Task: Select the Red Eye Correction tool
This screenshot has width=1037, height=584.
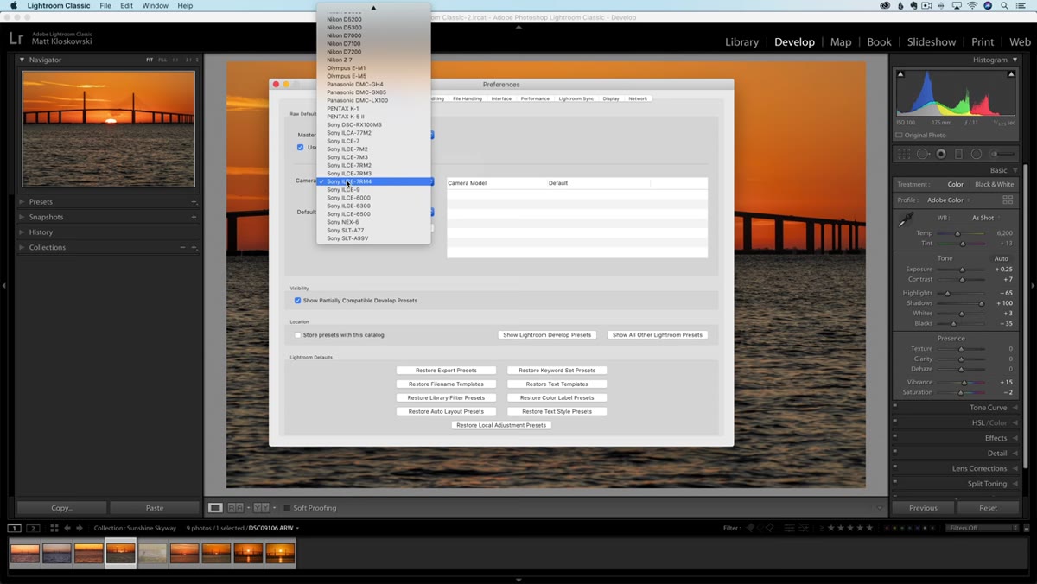Action: pyautogui.click(x=941, y=154)
